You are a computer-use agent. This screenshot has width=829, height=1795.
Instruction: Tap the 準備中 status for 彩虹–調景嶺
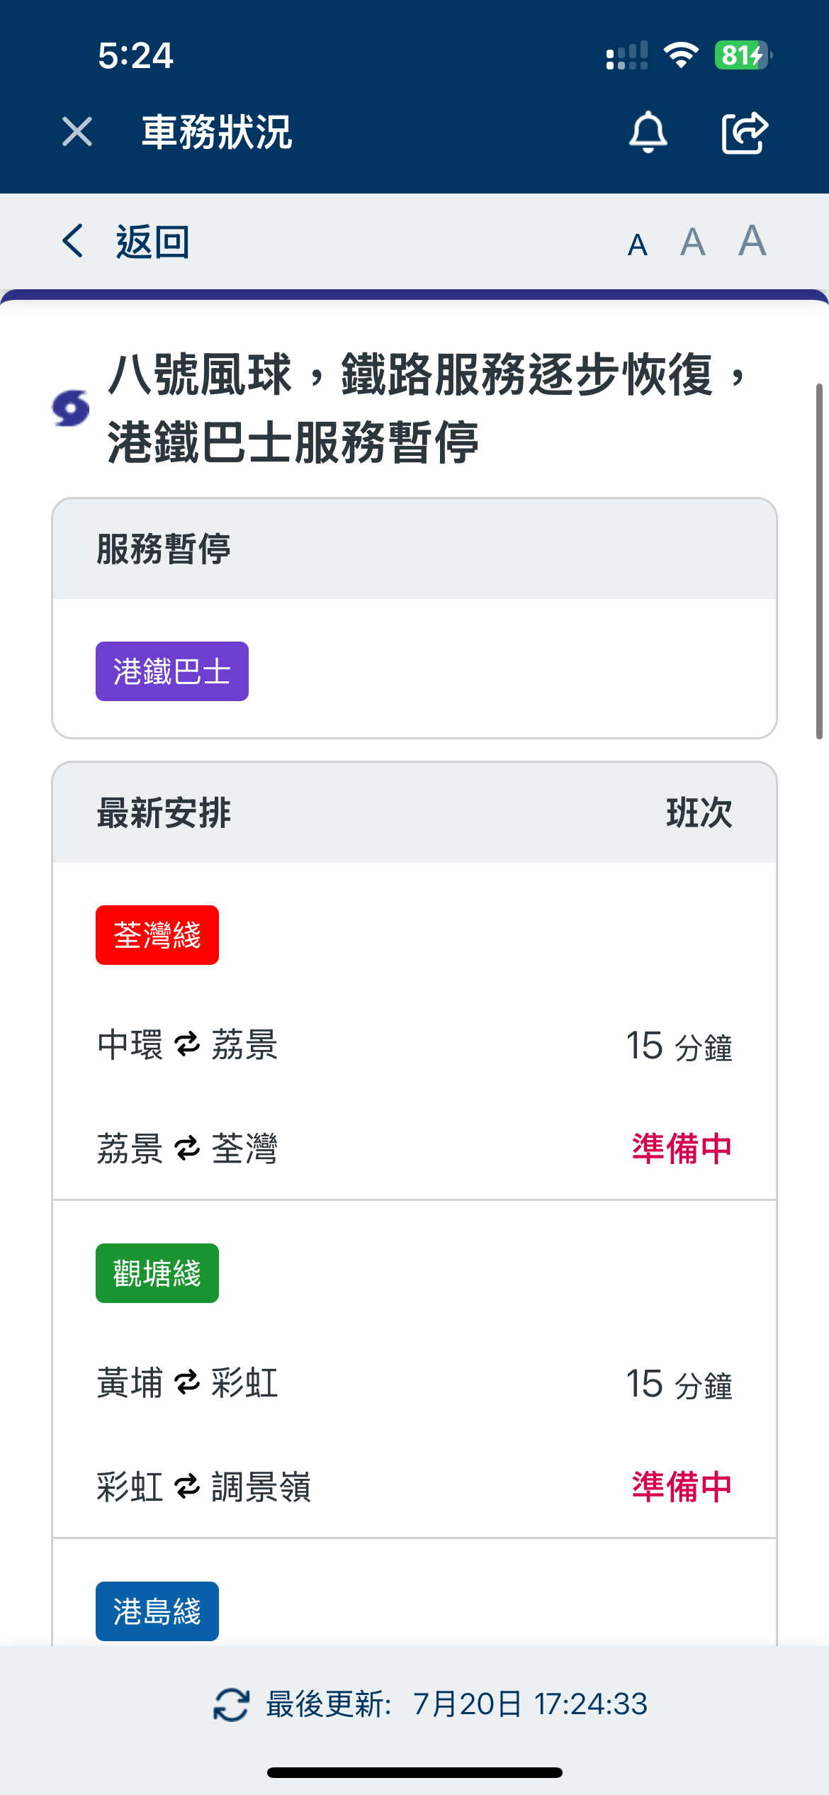coord(682,1487)
